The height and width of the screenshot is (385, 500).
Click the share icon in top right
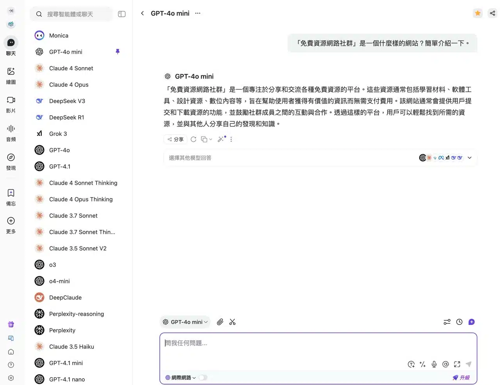click(x=492, y=13)
